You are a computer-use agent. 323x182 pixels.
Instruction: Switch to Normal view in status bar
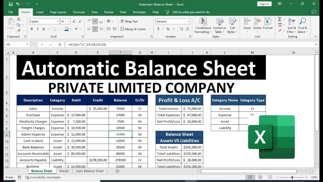tap(250, 177)
